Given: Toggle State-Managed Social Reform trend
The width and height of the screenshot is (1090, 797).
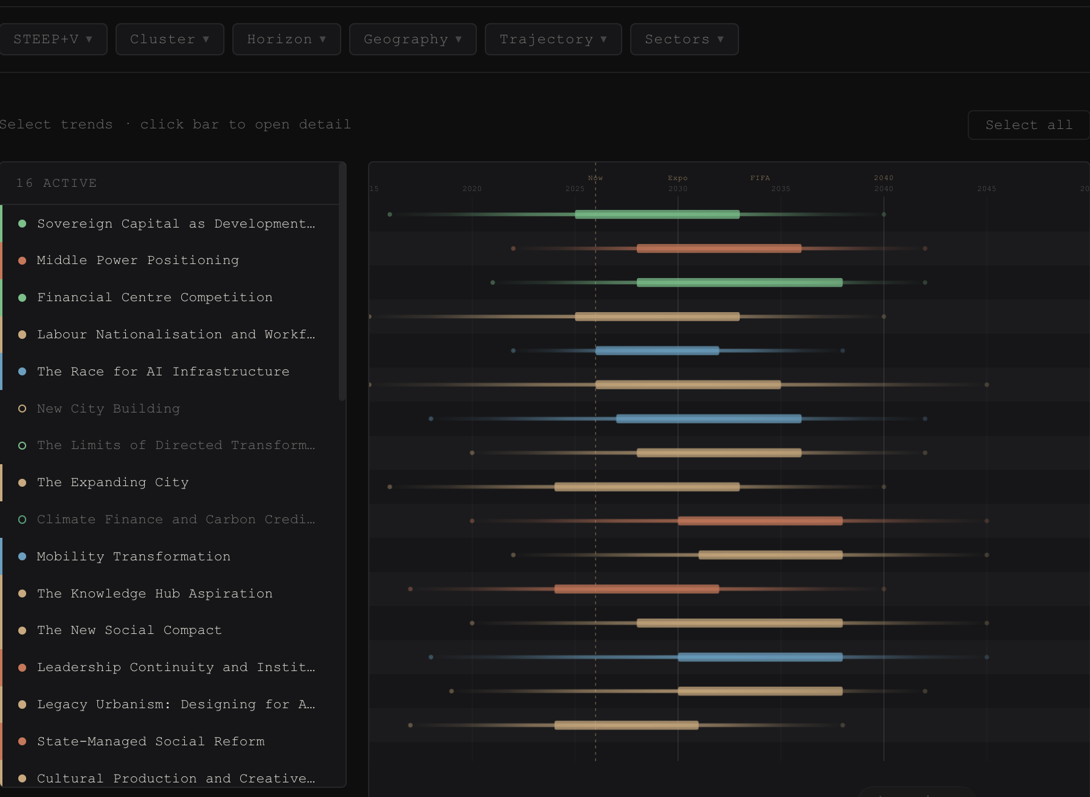Looking at the screenshot, I should (170, 742).
